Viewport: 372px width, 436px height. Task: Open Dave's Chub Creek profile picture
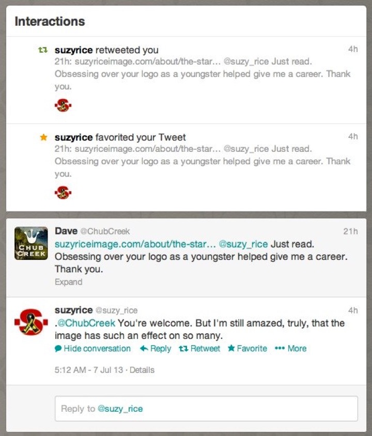tap(31, 243)
